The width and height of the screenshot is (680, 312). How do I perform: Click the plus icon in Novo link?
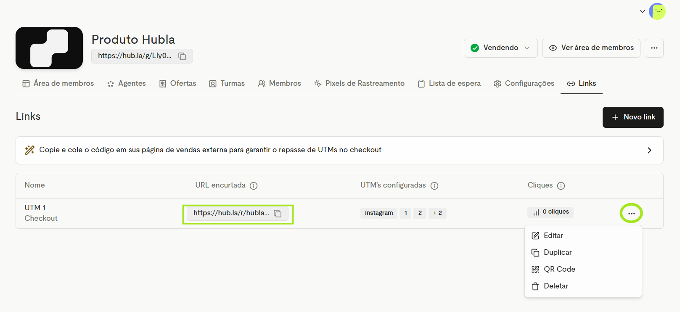coord(615,117)
